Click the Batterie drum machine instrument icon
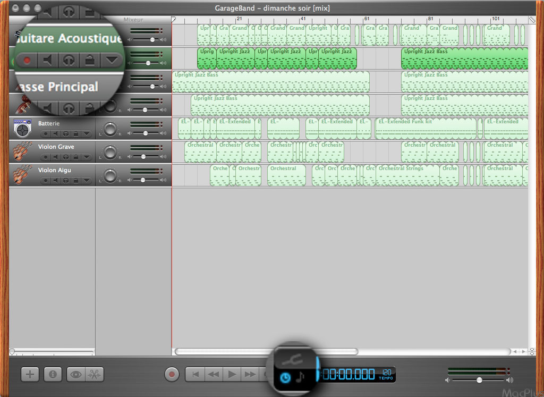 click(22, 129)
